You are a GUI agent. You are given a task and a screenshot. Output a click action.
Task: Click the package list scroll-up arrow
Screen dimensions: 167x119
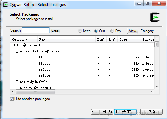pyautogui.click(x=157, y=39)
